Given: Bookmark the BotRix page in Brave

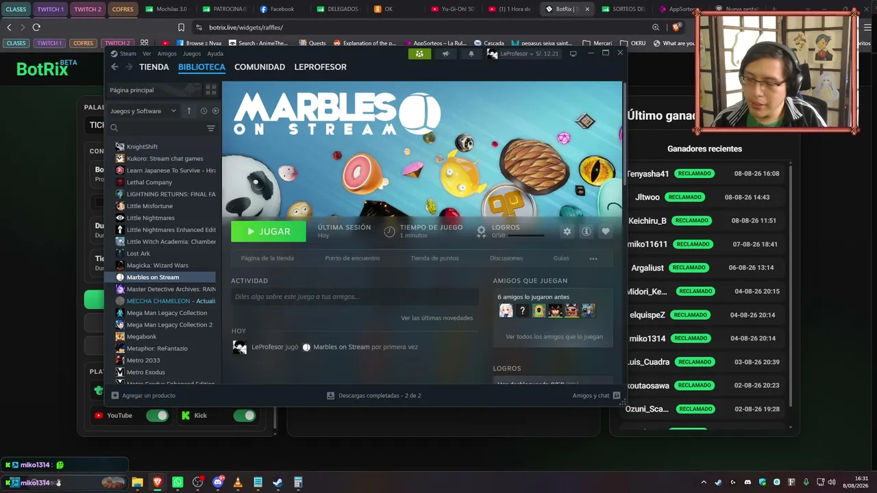Looking at the screenshot, I should [x=181, y=27].
